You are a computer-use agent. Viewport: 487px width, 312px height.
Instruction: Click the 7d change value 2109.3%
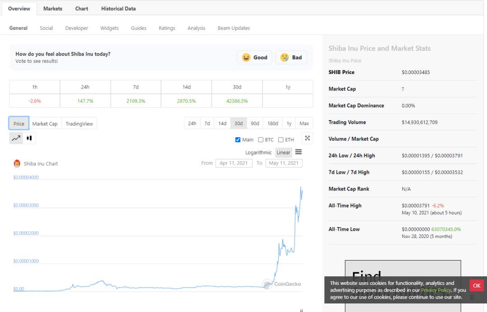point(136,101)
